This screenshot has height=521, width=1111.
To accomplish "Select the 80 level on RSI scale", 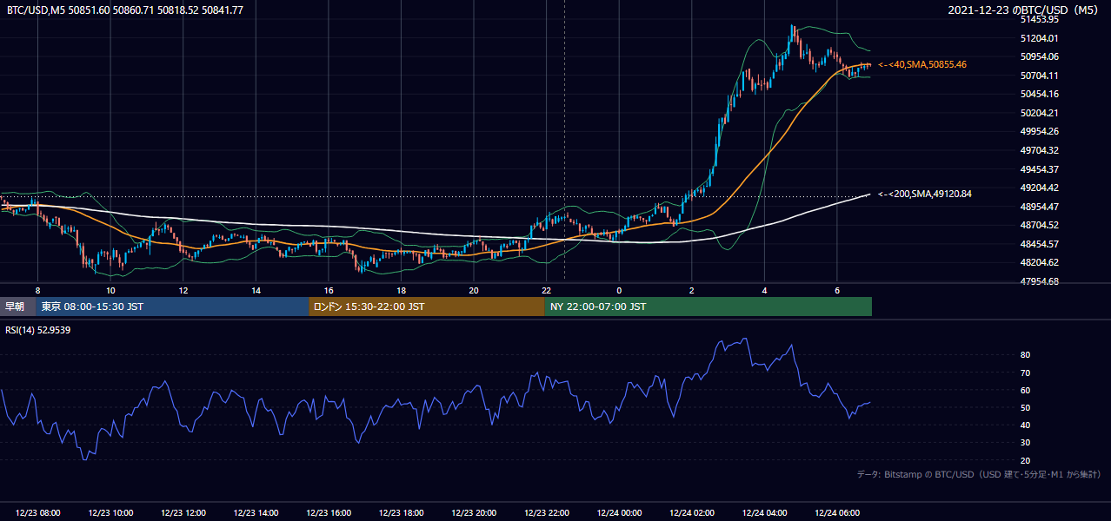I will click(x=1026, y=355).
